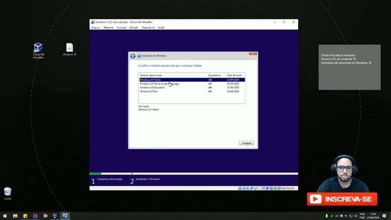Select the Lixeira recycle bin icon
This screenshot has height=220, width=391.
7,194
